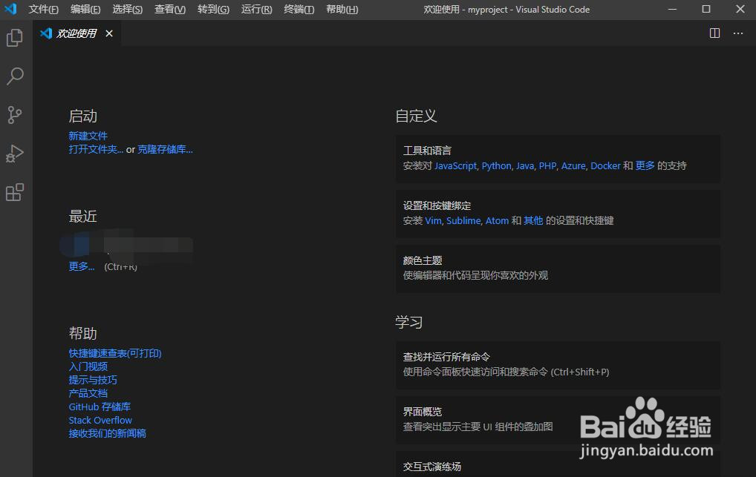Open the 产品文档 link

(x=88, y=393)
